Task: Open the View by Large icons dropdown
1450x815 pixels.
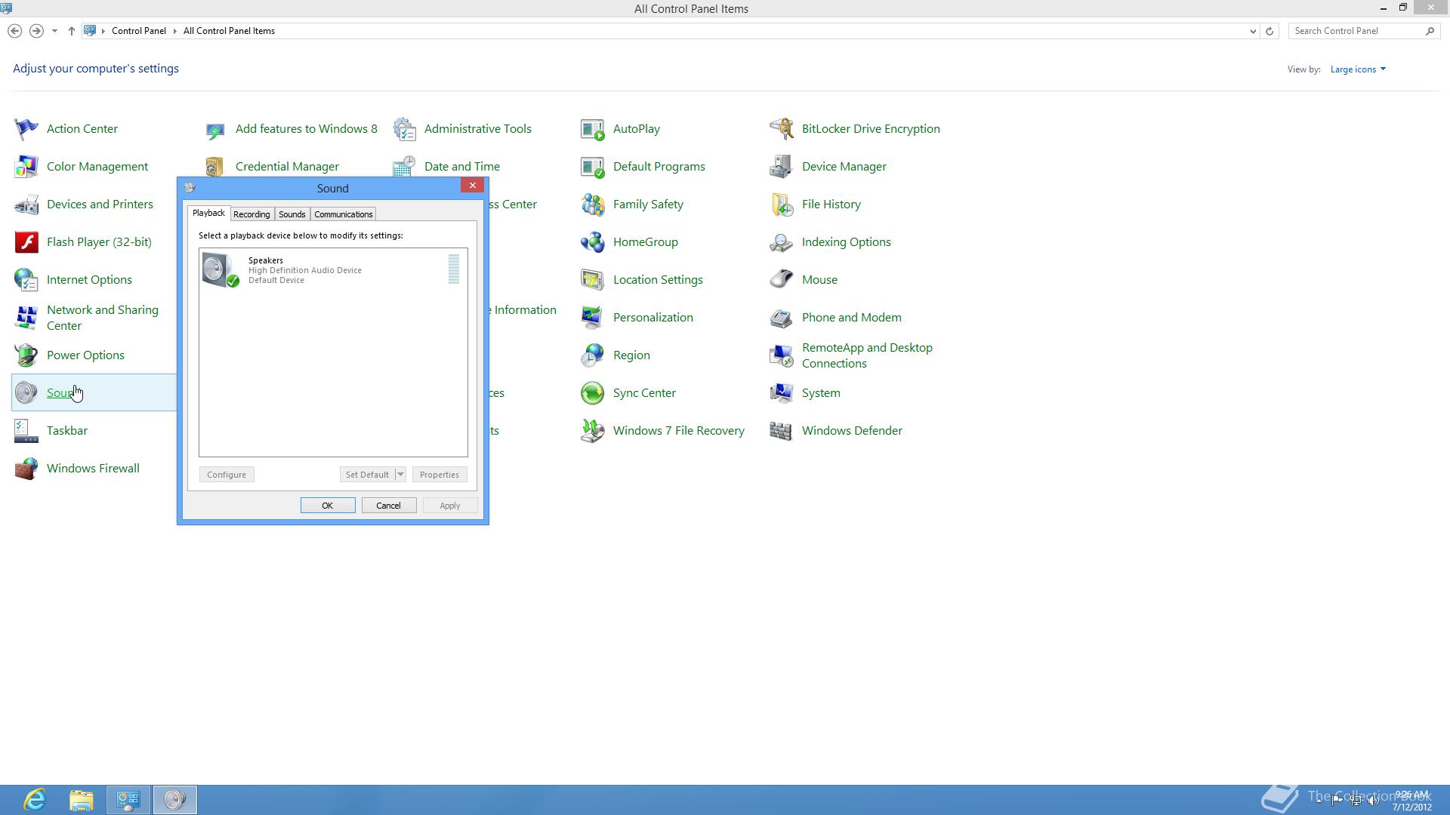Action: point(1358,69)
